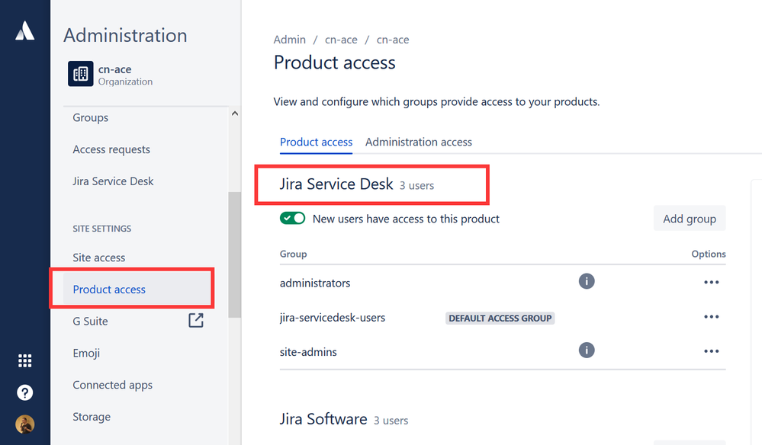Click the Admin breadcrumb link

click(x=290, y=40)
